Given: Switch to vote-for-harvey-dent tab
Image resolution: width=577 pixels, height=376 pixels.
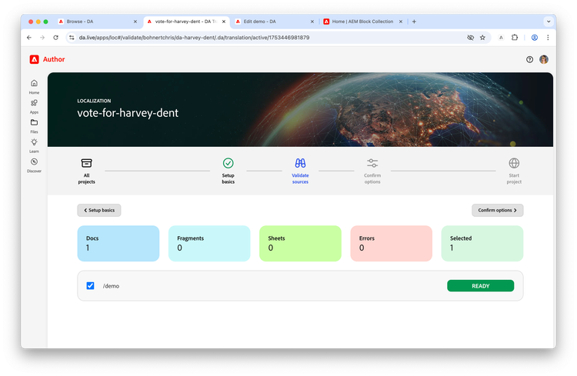Looking at the screenshot, I should click(186, 22).
